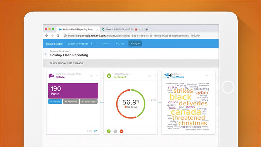Open a new browser tab
Viewport: 261px width, 147px height.
(x=147, y=29)
